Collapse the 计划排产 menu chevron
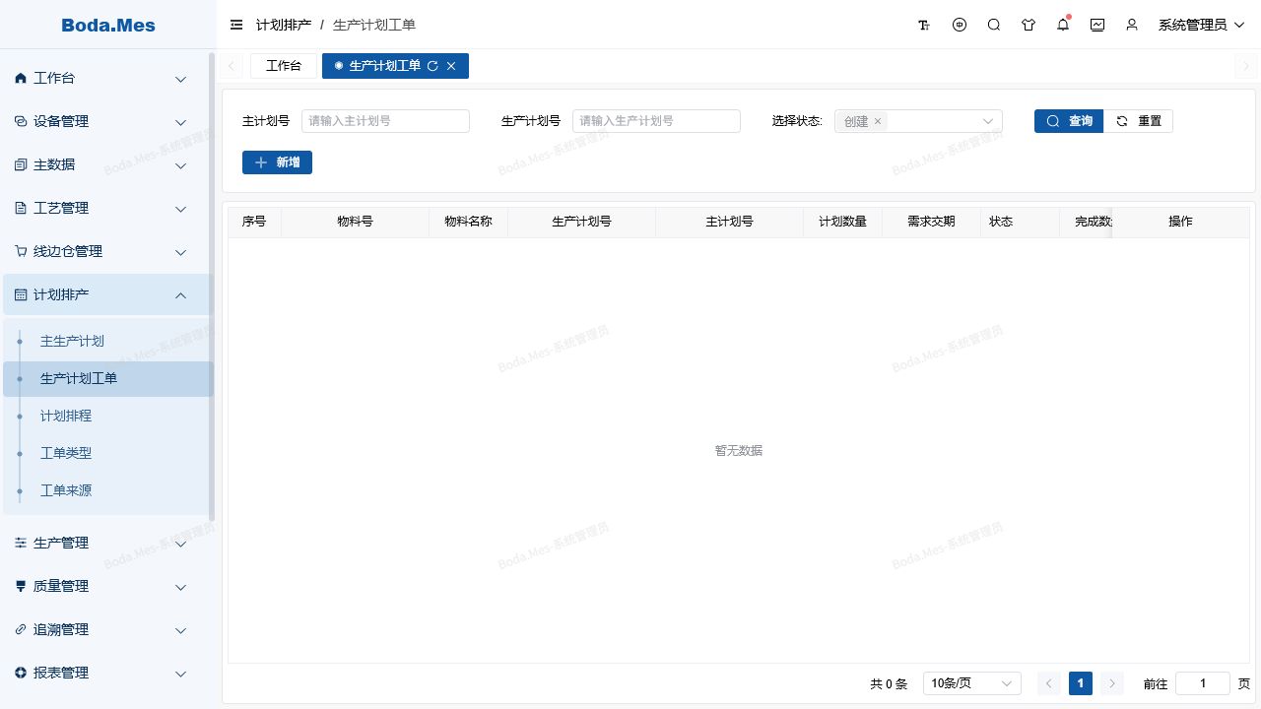This screenshot has width=1261, height=709. (x=180, y=295)
